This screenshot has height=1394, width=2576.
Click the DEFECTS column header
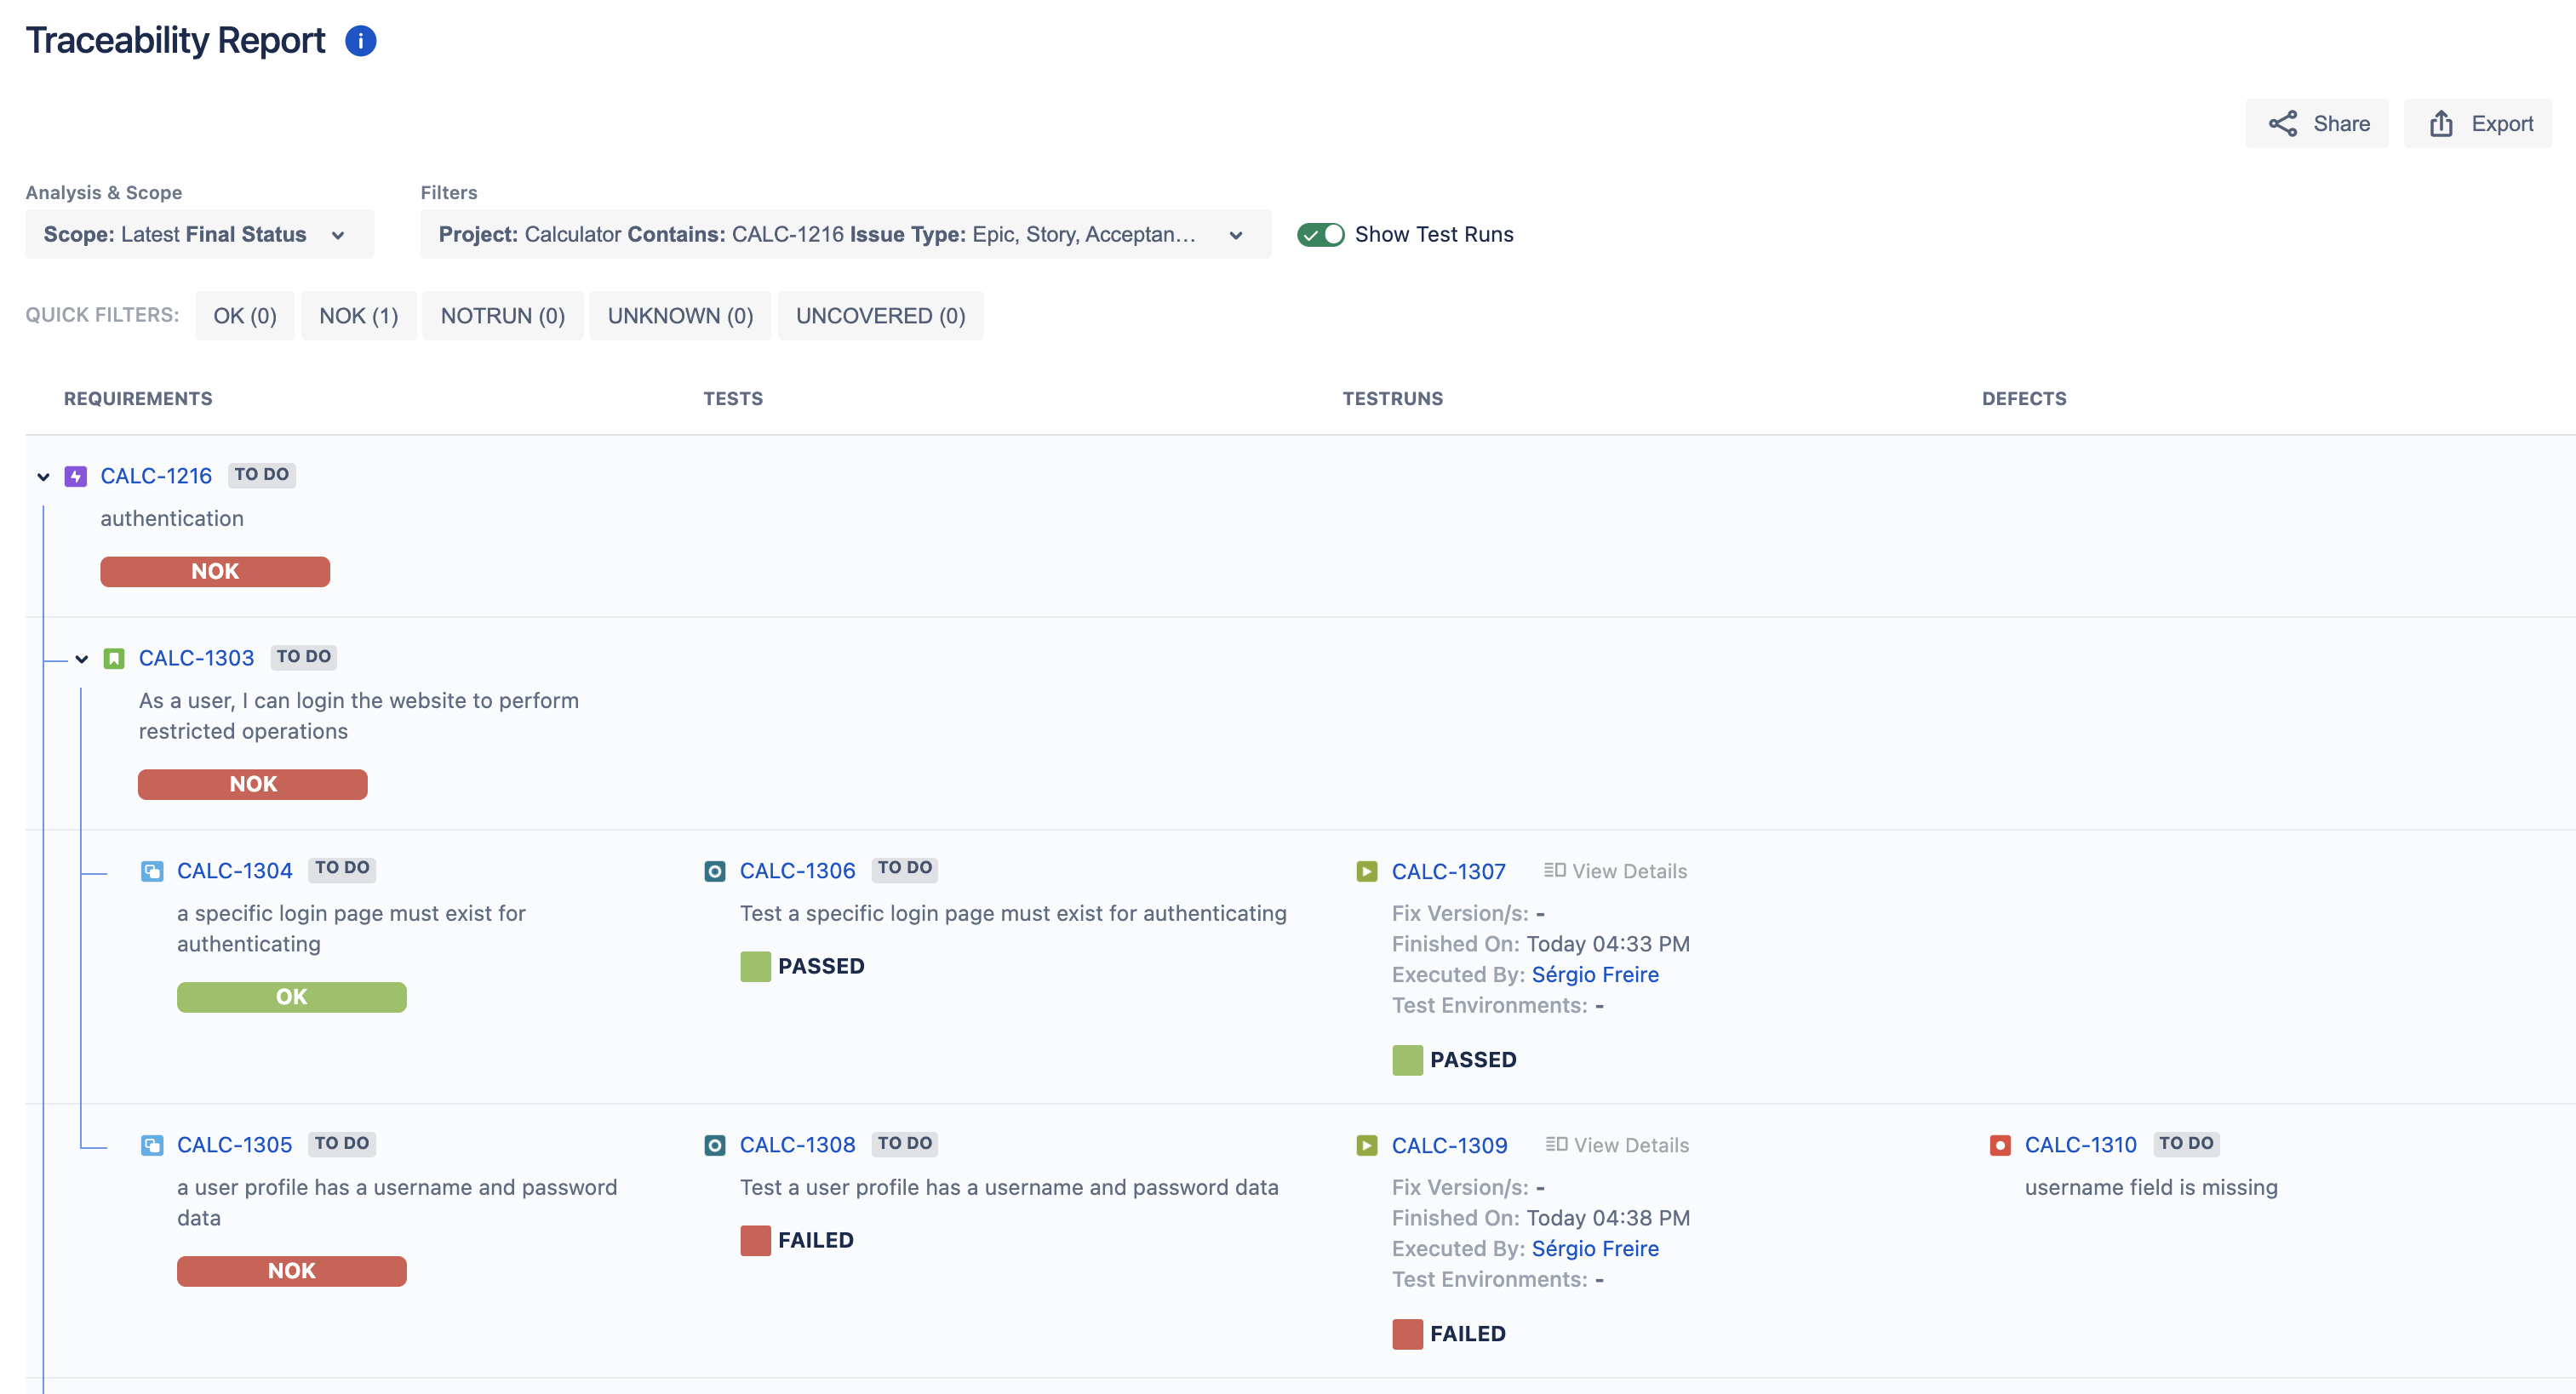[x=2024, y=399]
